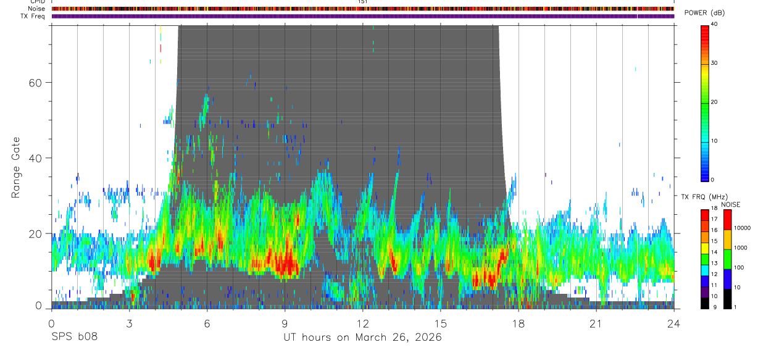
Task: Click the 21 hour tick label on time axis
Action: coord(596,323)
